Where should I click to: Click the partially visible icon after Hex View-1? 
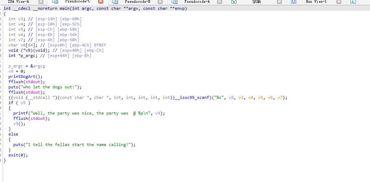click(x=353, y=2)
